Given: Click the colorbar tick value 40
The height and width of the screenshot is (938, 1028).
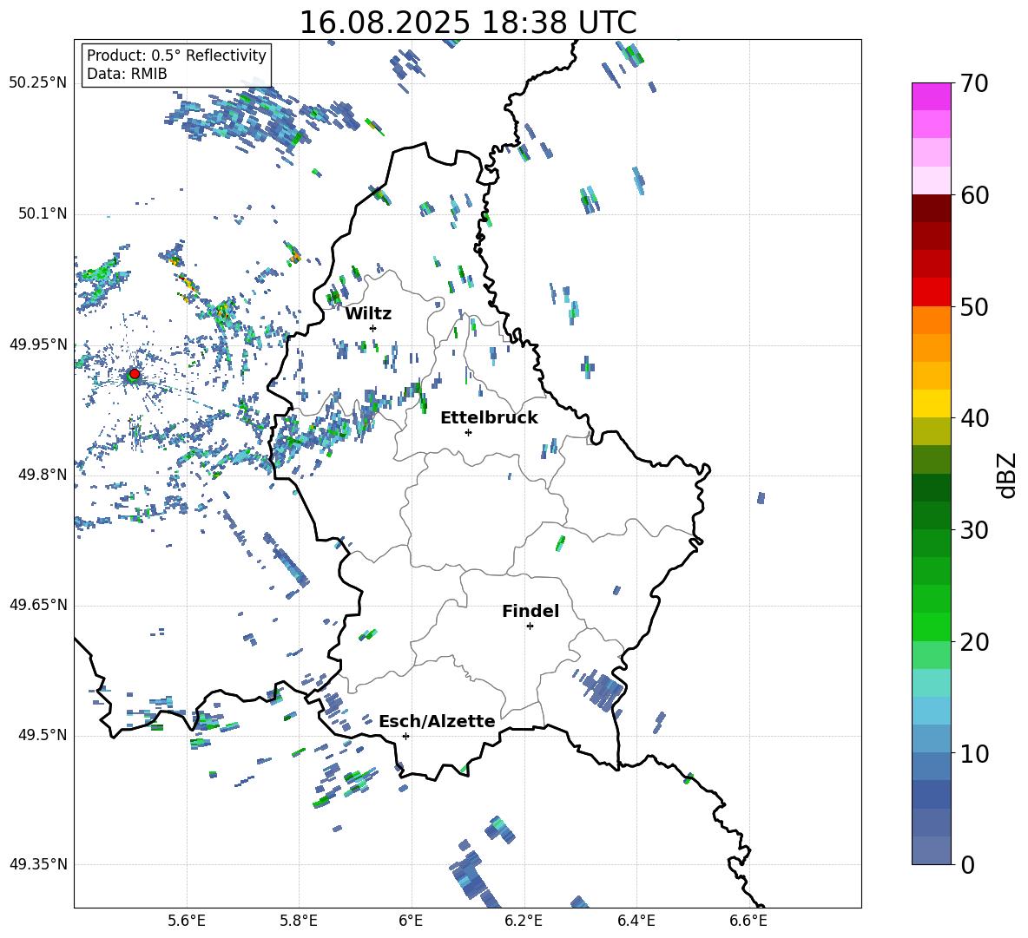Looking at the screenshot, I should click(x=974, y=418).
